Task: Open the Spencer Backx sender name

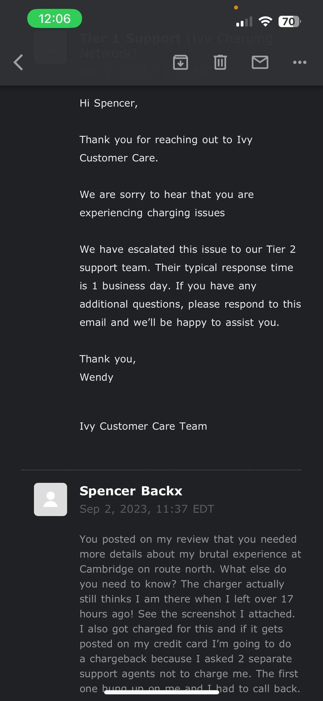Action: click(131, 491)
